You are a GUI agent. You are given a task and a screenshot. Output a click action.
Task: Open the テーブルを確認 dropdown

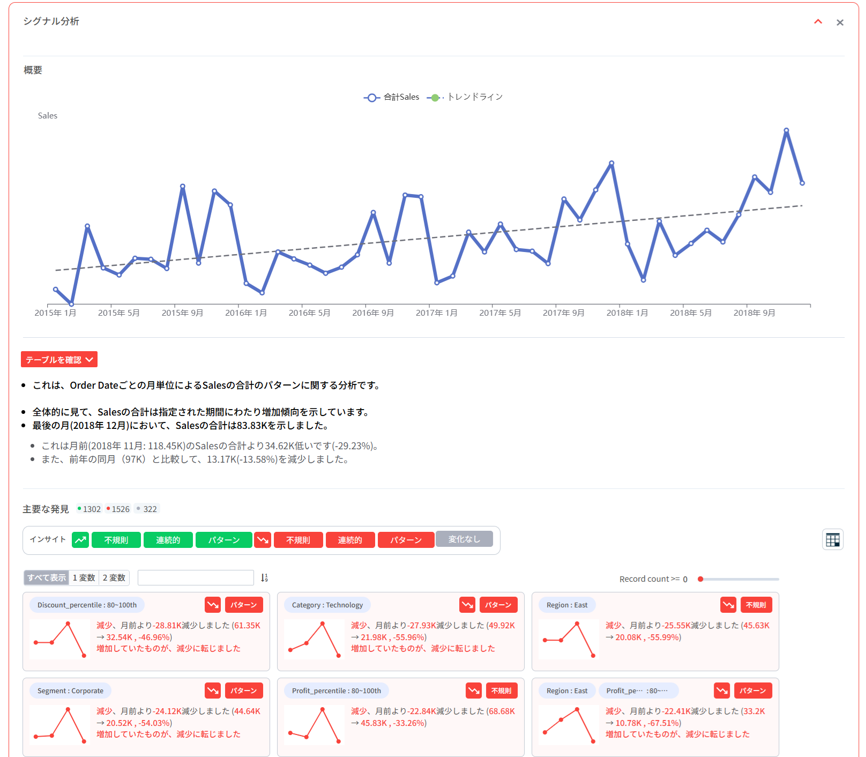(59, 360)
